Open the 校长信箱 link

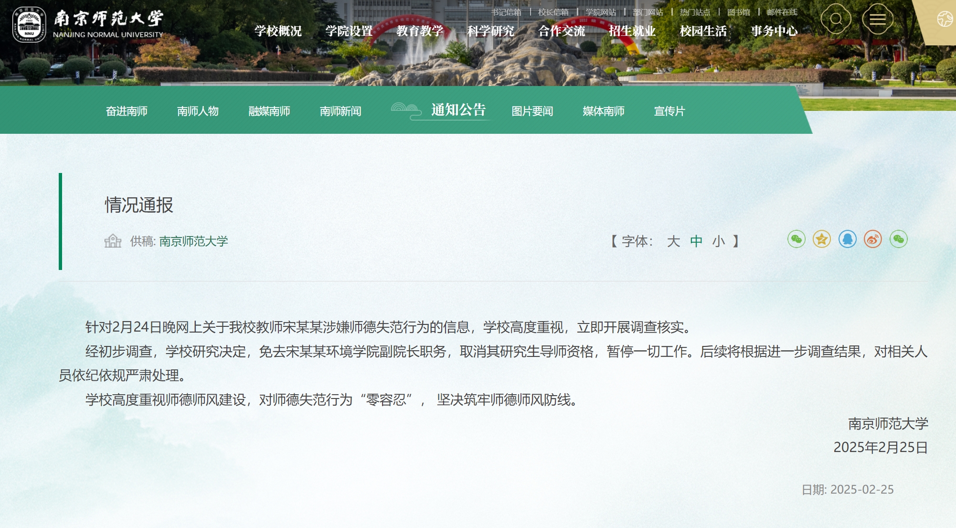point(553,12)
